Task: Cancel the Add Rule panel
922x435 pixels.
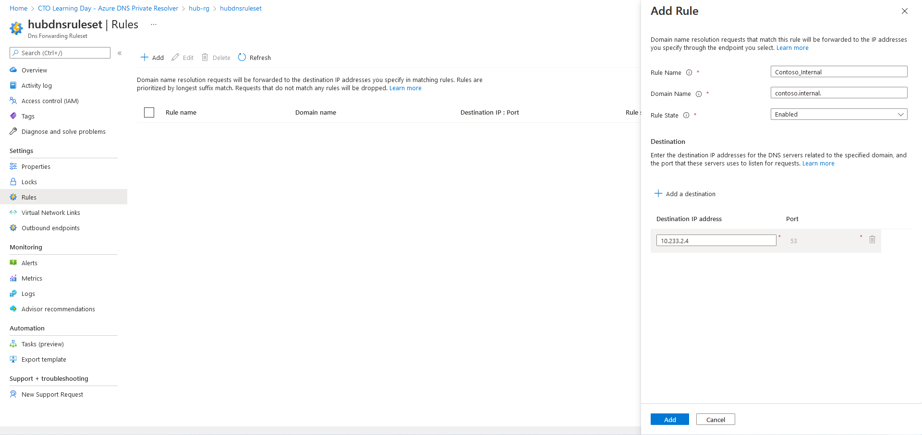Action: pos(716,419)
